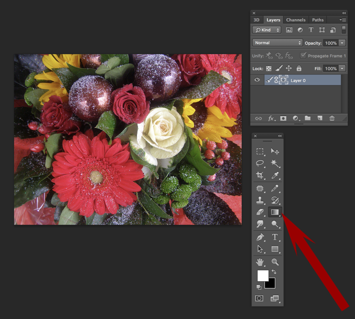This screenshot has height=319, width=355.
Task: Toggle shape layer filter
Action: click(x=322, y=30)
